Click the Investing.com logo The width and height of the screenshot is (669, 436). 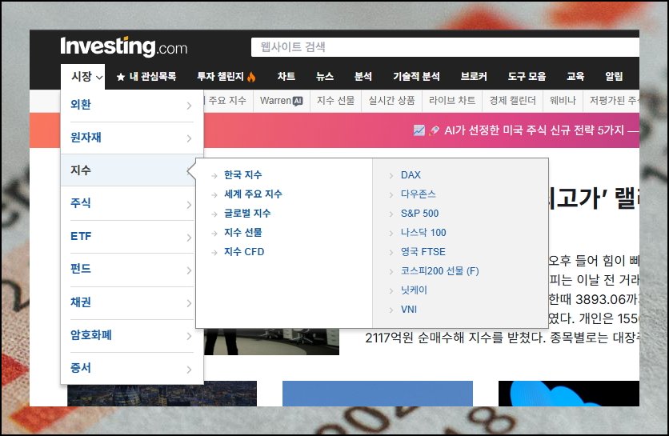124,47
